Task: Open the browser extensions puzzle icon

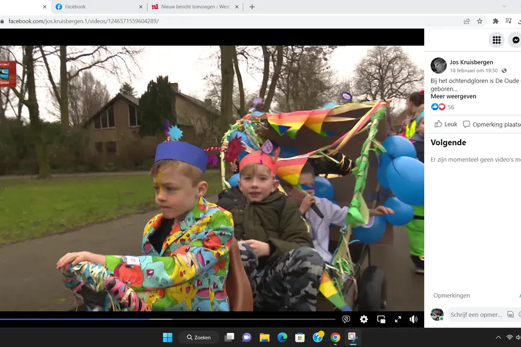Action: pos(495,21)
